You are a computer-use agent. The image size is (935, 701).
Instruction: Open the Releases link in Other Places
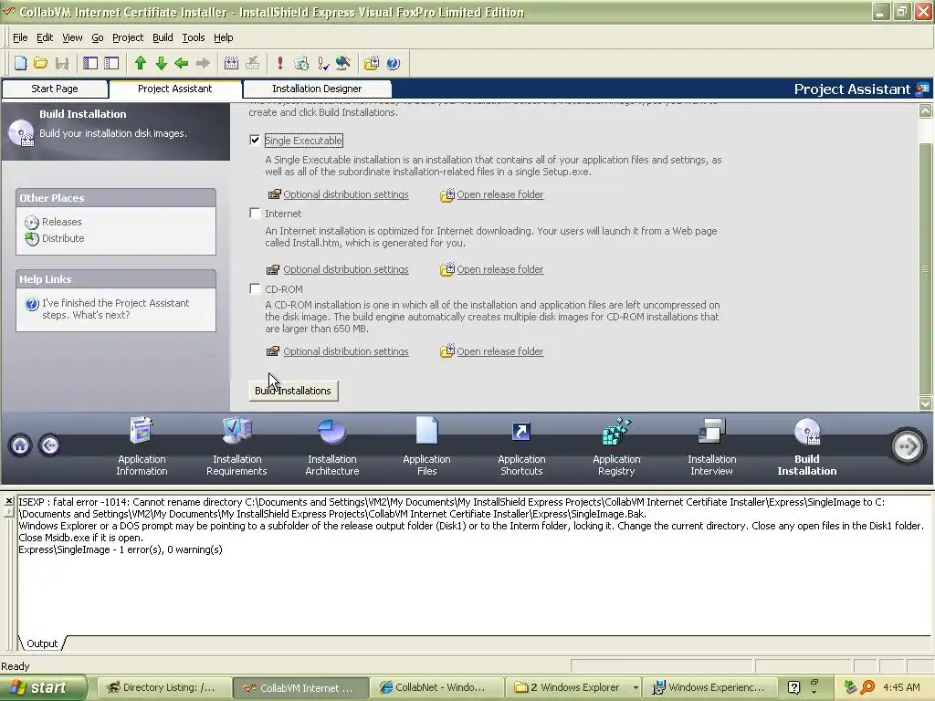point(61,222)
